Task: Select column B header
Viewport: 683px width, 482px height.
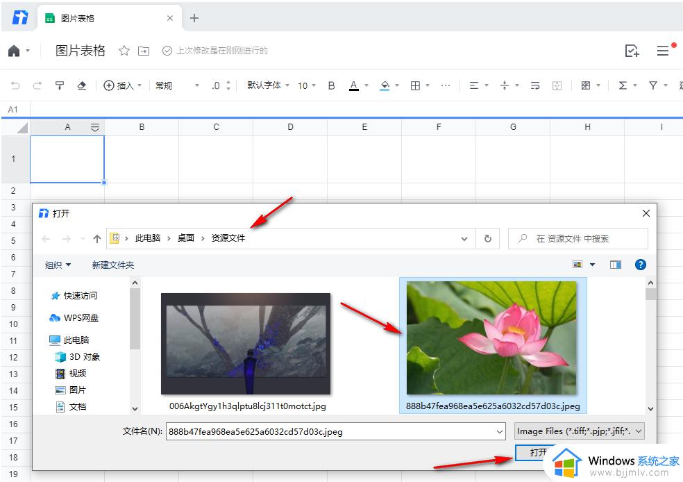Action: pos(142,127)
